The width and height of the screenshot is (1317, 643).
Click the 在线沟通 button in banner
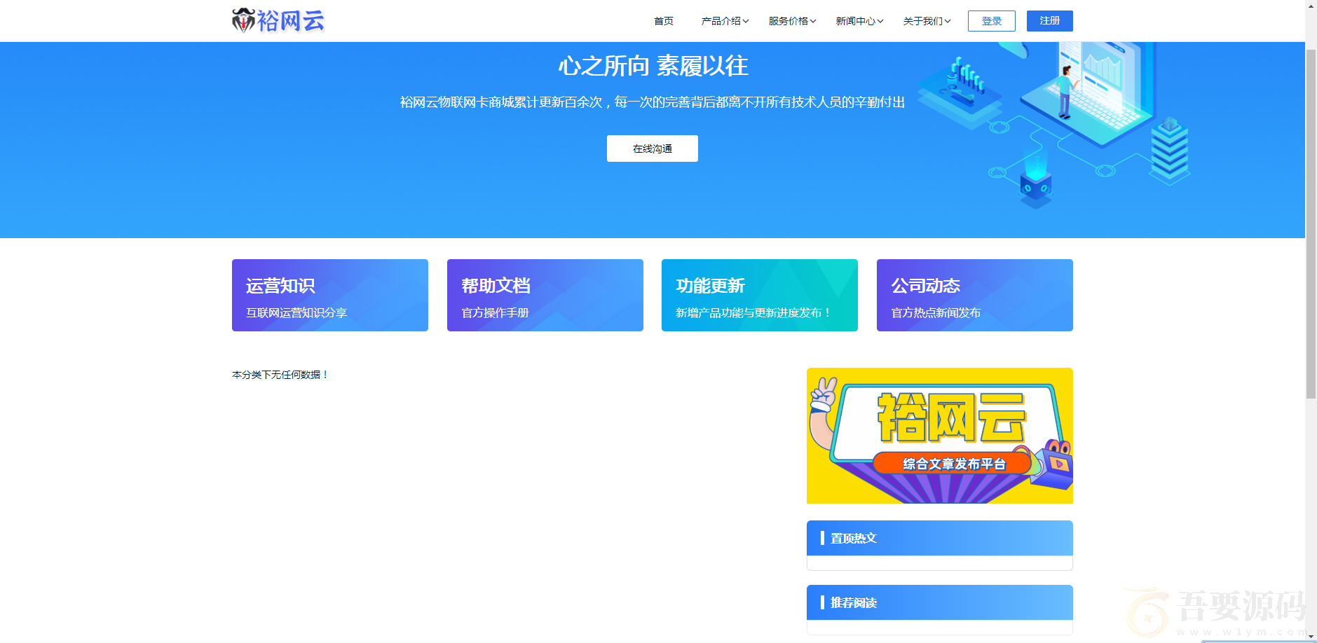pyautogui.click(x=652, y=148)
